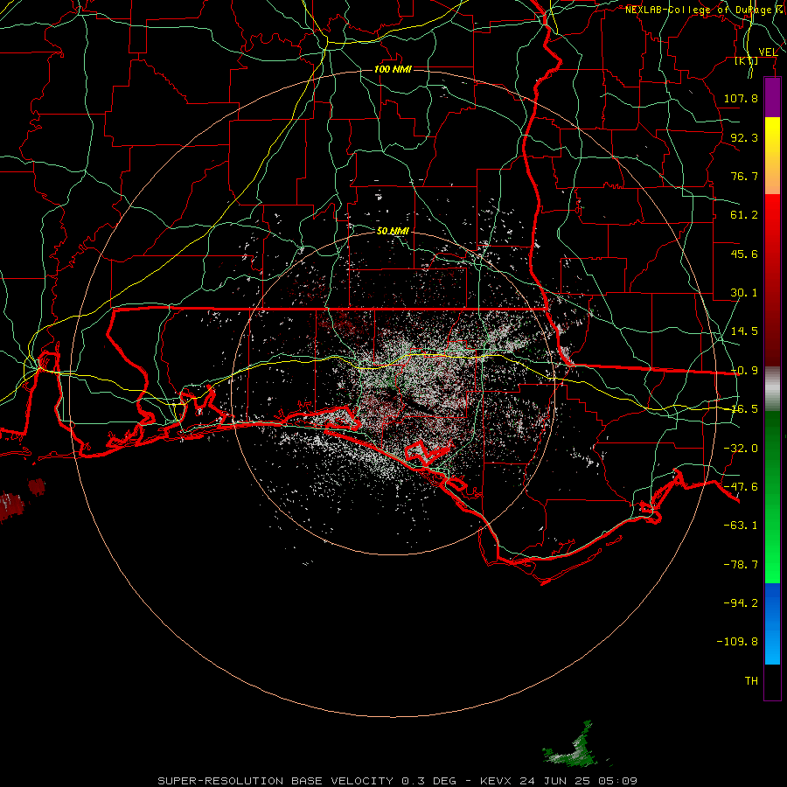787x787 pixels.
Task: Click the -94.2 velocity scale value
Action: pos(741,603)
